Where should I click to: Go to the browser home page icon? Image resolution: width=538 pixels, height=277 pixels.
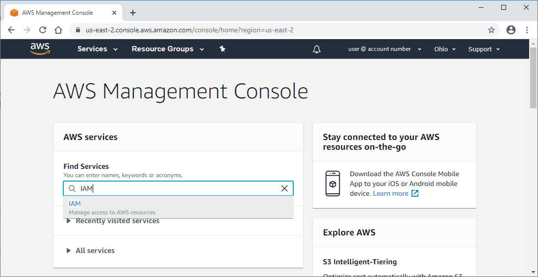(58, 30)
